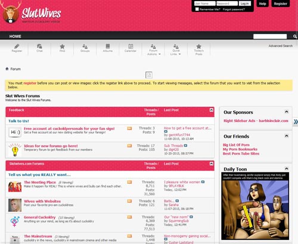Viewport: 298px width, 244px height.
Task: Click the Register pencil icon in toolbar
Action: pyautogui.click(x=17, y=47)
